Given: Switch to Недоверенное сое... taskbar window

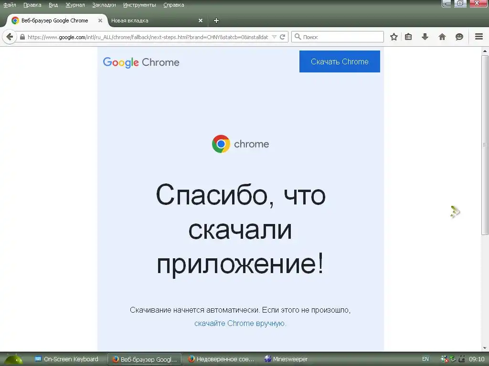Looking at the screenshot, I should [221, 359].
